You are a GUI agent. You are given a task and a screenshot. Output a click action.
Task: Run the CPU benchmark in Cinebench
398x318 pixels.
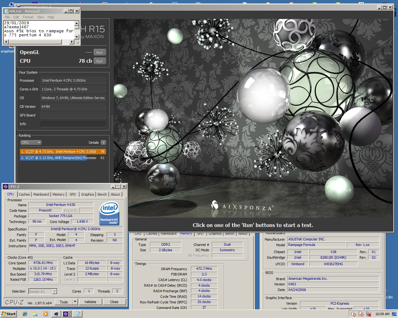click(x=99, y=61)
